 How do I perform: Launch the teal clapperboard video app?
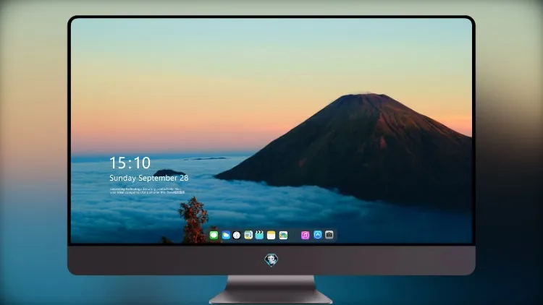259,235
